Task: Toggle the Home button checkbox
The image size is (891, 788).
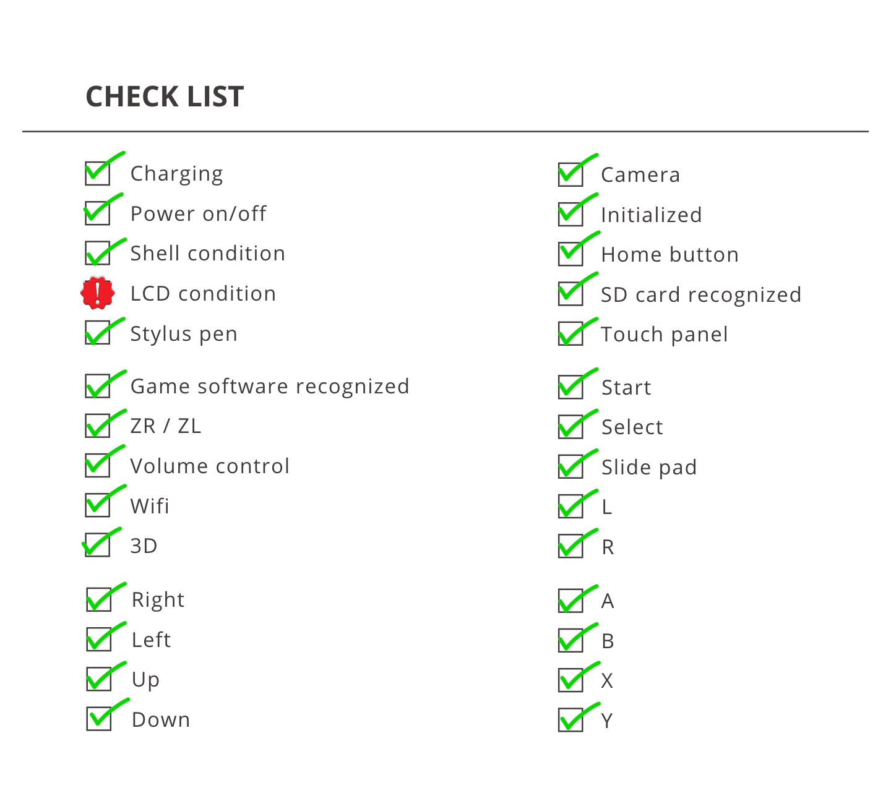Action: click(570, 254)
